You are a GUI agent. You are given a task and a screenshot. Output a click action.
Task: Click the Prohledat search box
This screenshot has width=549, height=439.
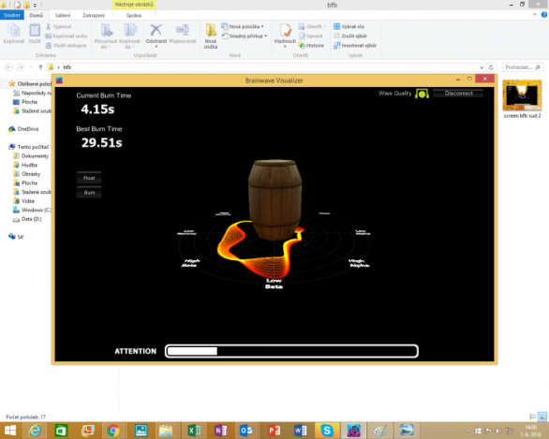[523, 67]
